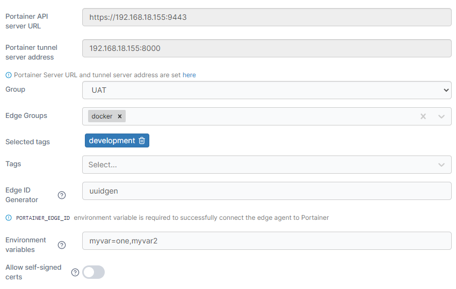Remove docker from Edge Groups

point(120,116)
